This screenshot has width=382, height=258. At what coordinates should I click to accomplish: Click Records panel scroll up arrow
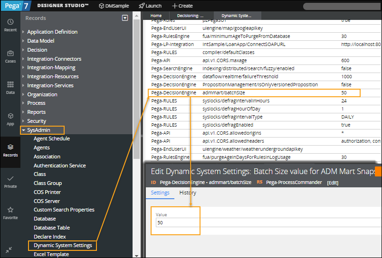point(136,16)
